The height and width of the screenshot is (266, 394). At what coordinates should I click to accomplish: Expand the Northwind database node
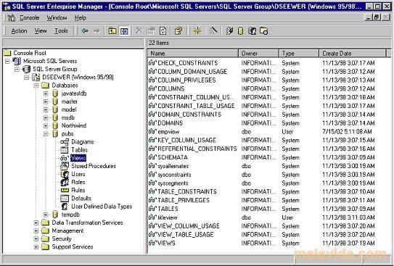pyautogui.click(x=46, y=125)
